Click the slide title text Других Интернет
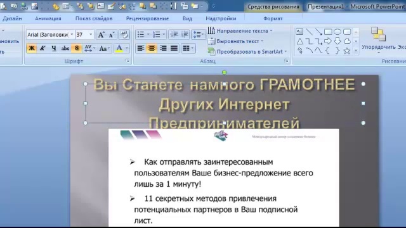The width and height of the screenshot is (406, 228). [224, 104]
